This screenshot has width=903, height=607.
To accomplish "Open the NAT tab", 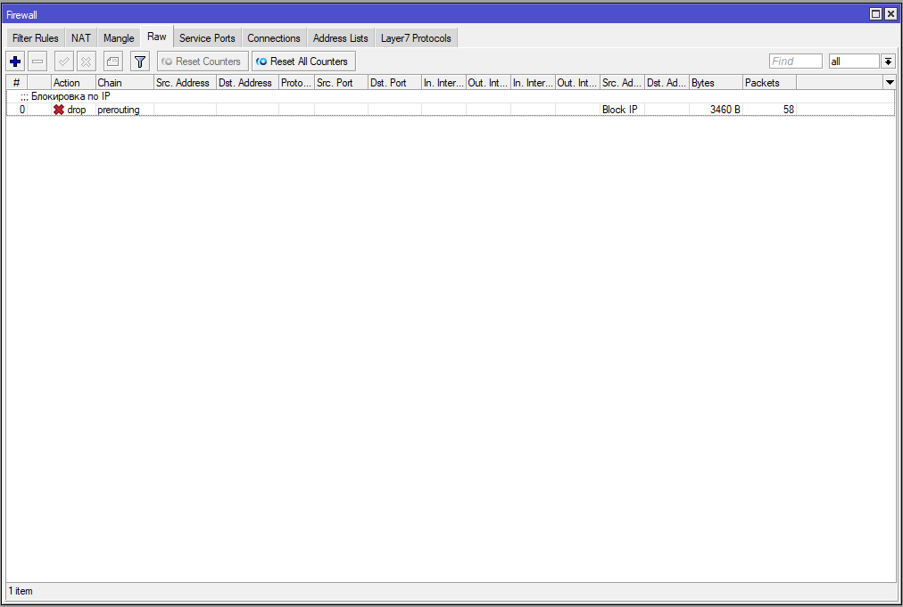I will click(81, 38).
